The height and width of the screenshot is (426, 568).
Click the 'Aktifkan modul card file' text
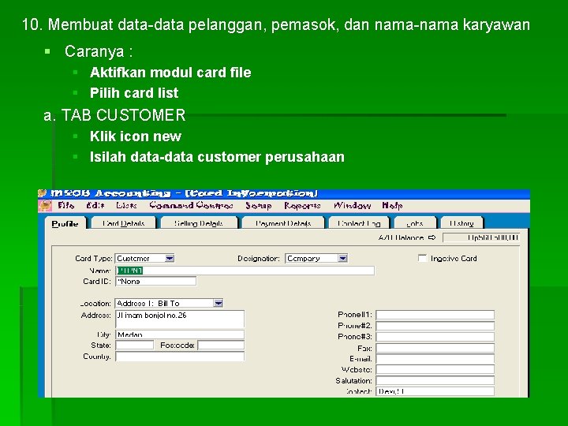(x=170, y=73)
